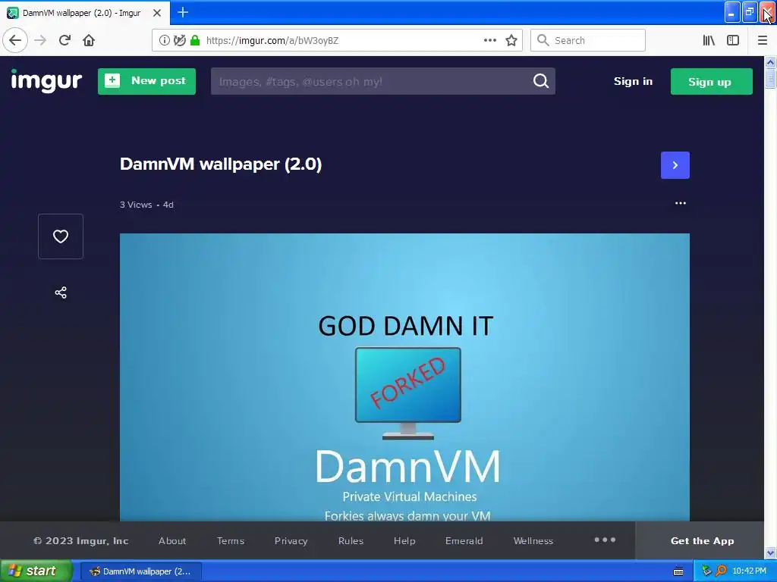This screenshot has width=777, height=582.
Task: Open page actions three-dot menu in address bar
Action: (489, 40)
